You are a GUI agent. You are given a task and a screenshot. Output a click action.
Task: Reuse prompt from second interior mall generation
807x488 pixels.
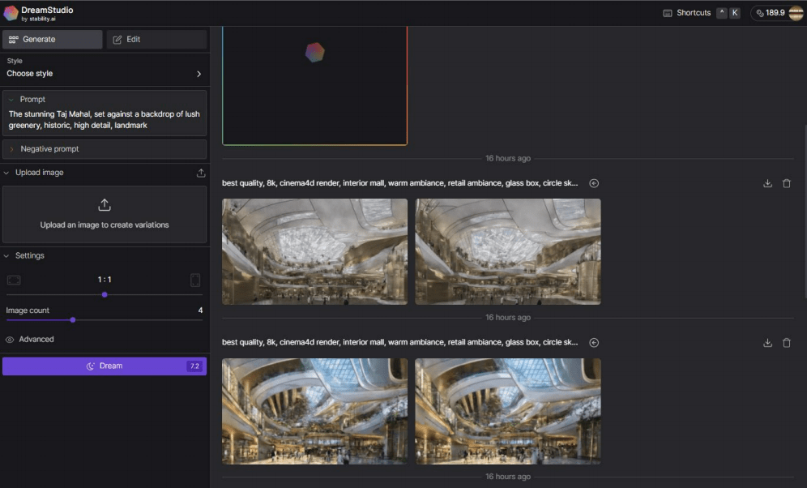point(594,343)
